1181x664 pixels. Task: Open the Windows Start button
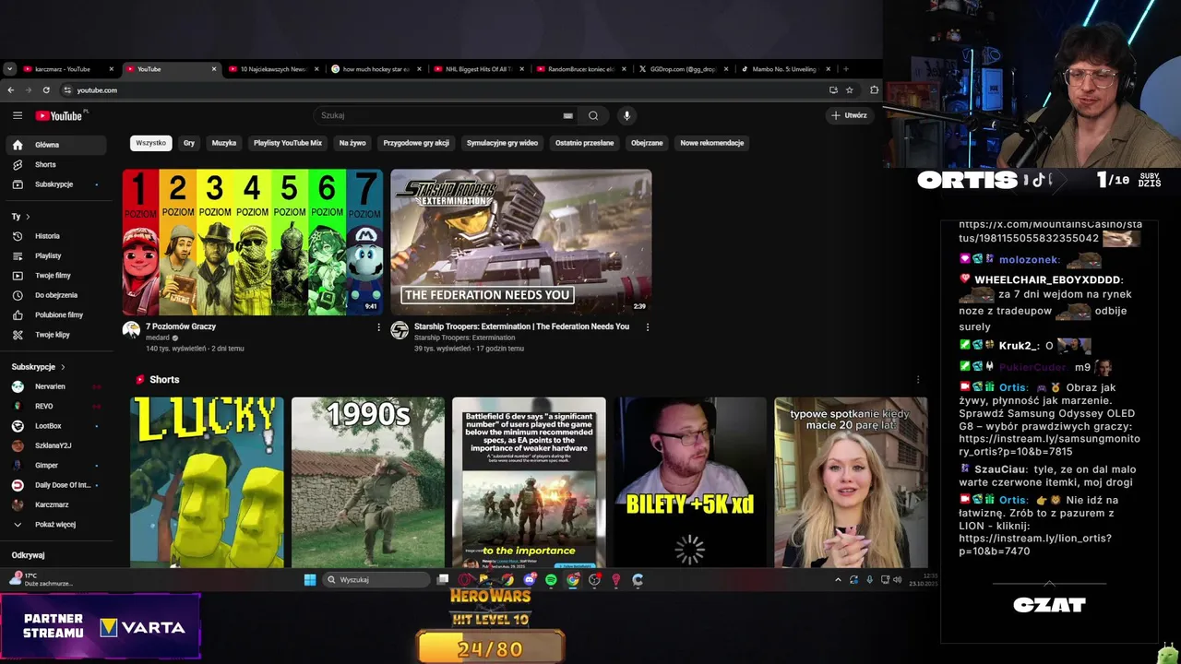310,579
